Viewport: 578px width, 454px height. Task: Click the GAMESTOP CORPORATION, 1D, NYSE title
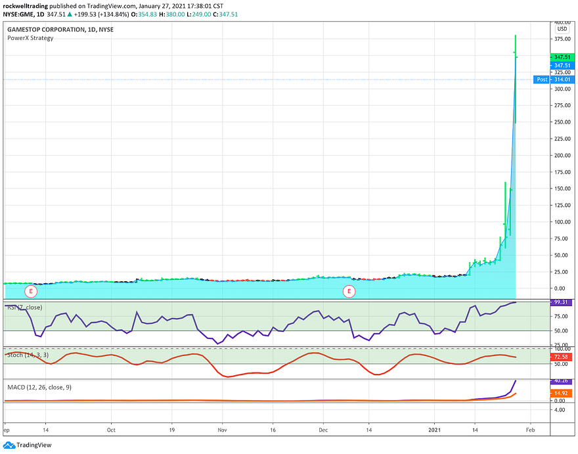(x=60, y=30)
